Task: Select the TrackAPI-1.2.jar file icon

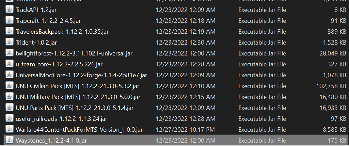Action: tap(9, 10)
